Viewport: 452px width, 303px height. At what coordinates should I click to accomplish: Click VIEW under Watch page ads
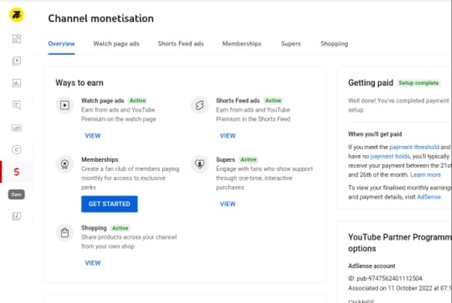tap(93, 136)
